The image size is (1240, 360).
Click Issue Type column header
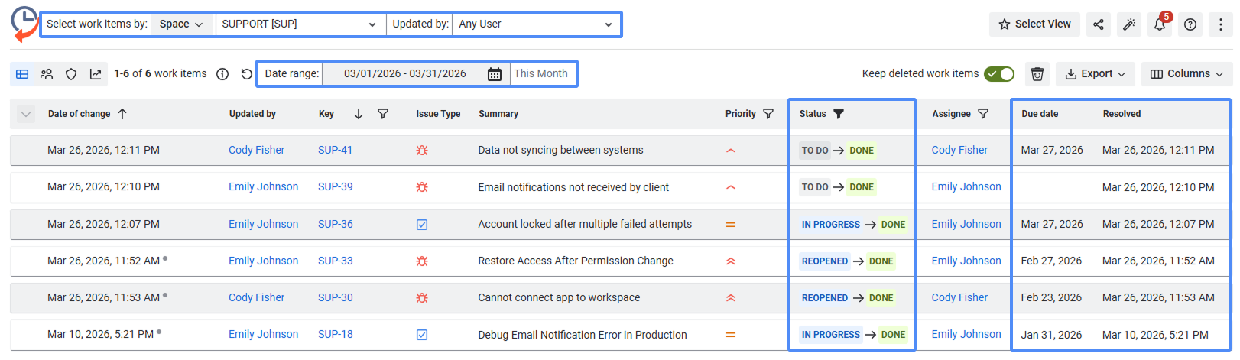(438, 114)
